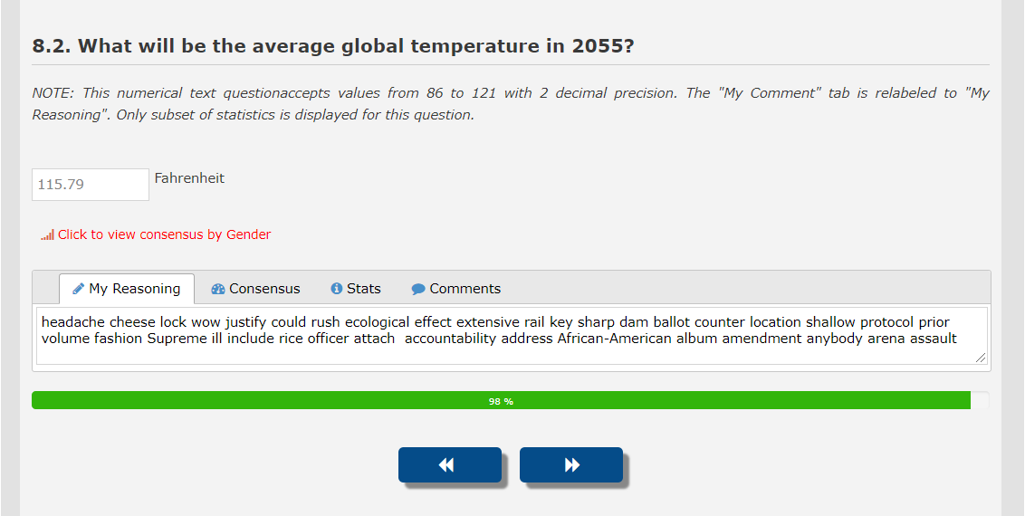Click the bar chart icon before gender consensus link
This screenshot has width=1025, height=516.
(47, 235)
